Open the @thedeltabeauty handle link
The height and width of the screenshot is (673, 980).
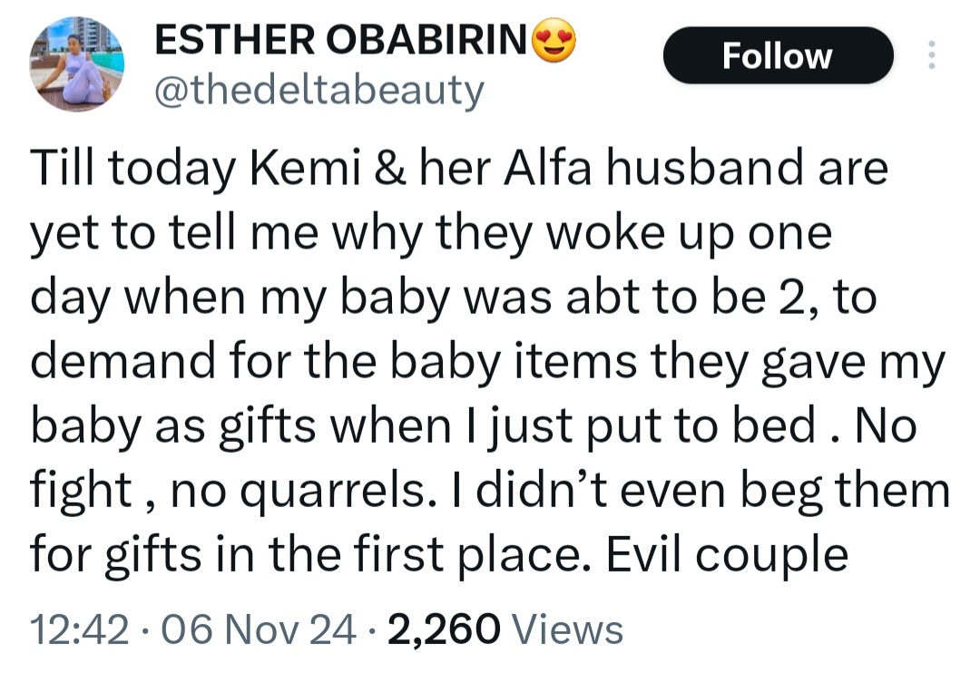pos(320,91)
